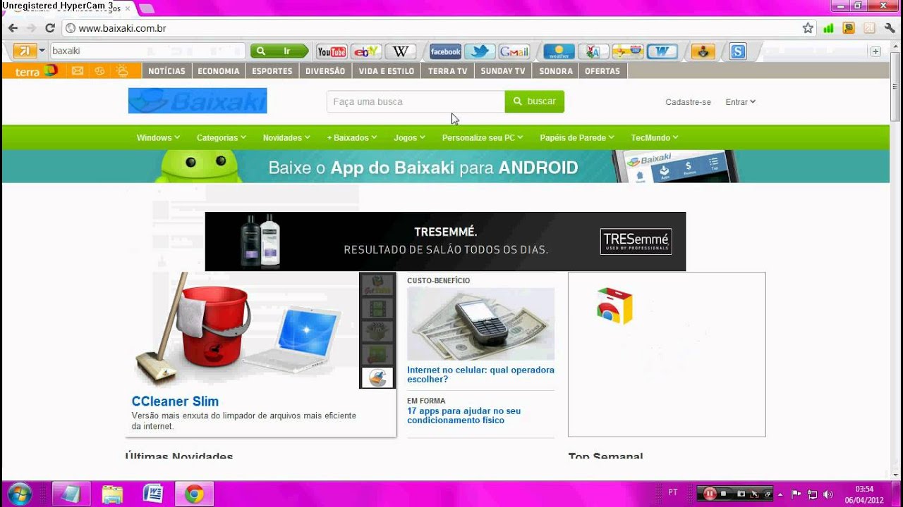Open the VIDA E ESTILO tab

387,71
